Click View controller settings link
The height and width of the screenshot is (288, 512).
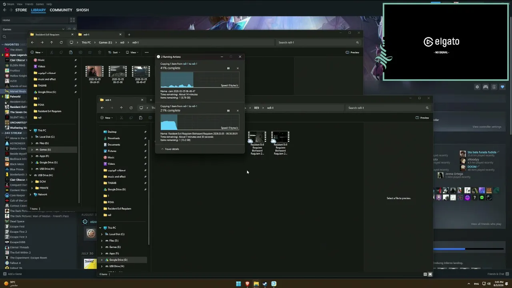(x=487, y=127)
